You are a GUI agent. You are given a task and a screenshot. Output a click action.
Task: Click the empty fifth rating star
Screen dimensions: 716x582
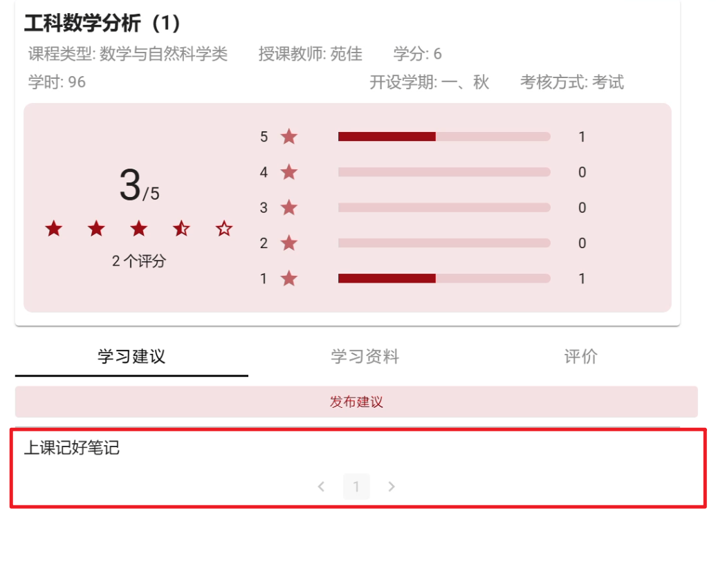(224, 229)
